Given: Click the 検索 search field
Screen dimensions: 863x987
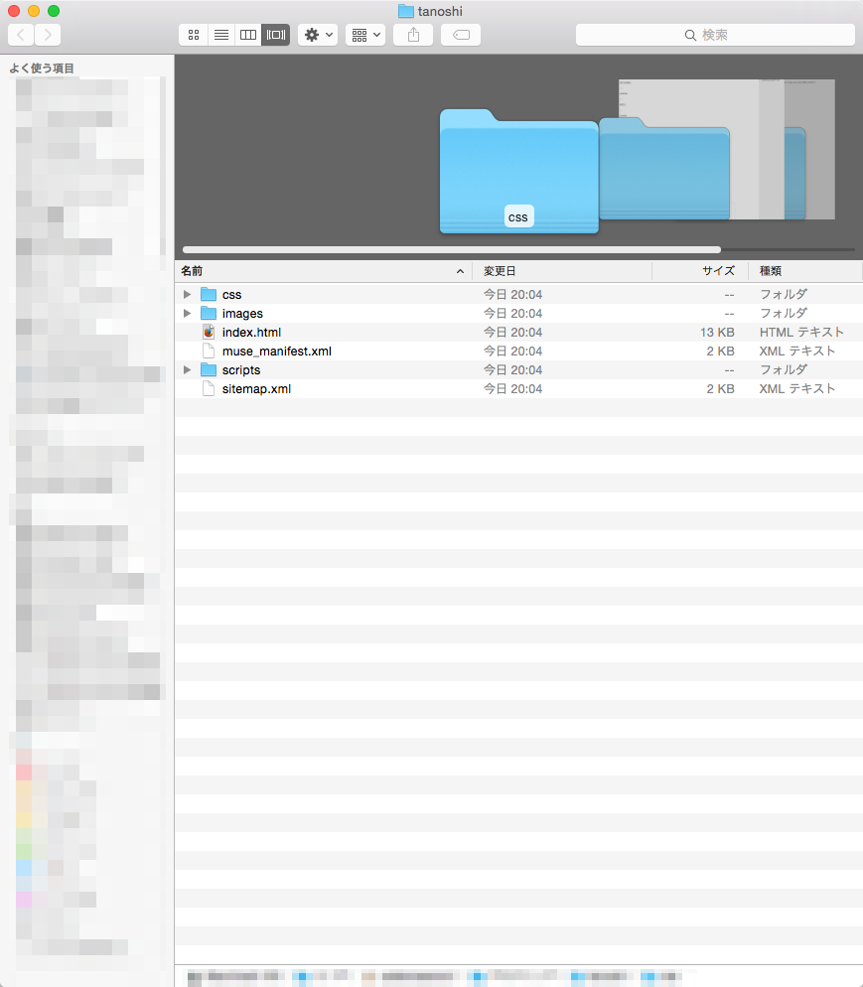Looking at the screenshot, I should 715,35.
